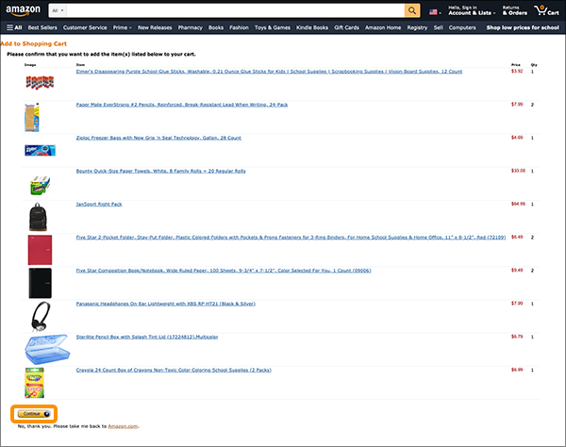Image resolution: width=566 pixels, height=447 pixels.
Task: Click the Ziploc bags product image
Action: coord(40,150)
